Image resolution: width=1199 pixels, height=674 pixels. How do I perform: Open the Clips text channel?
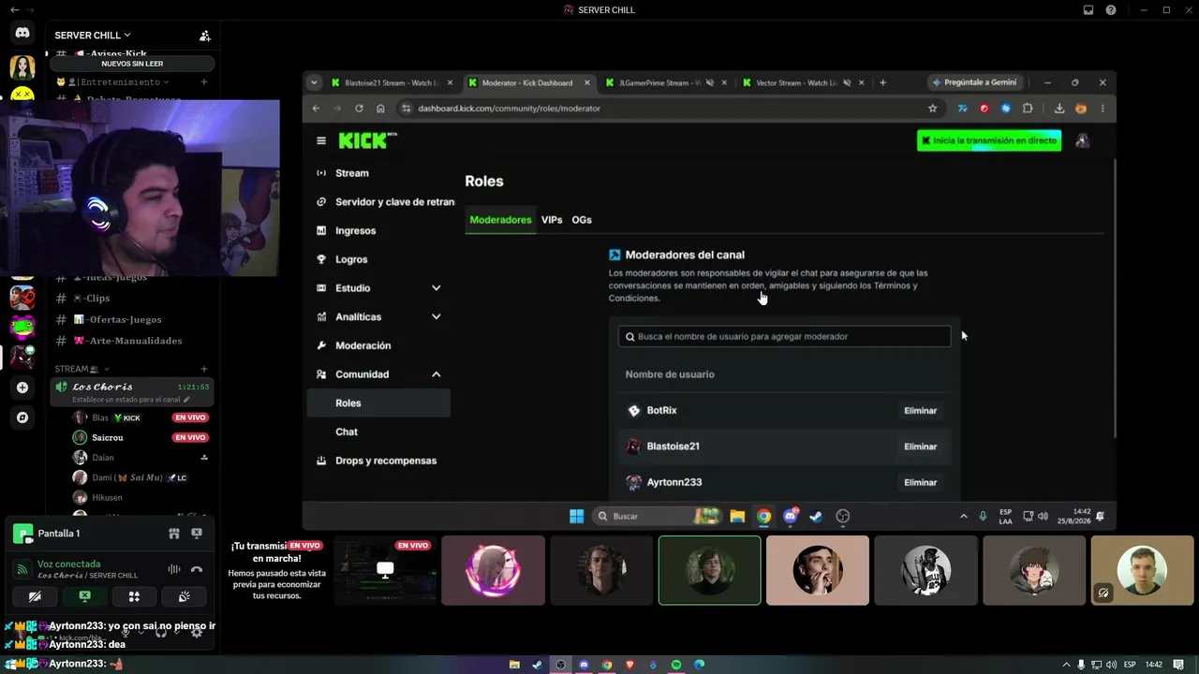coord(92,299)
